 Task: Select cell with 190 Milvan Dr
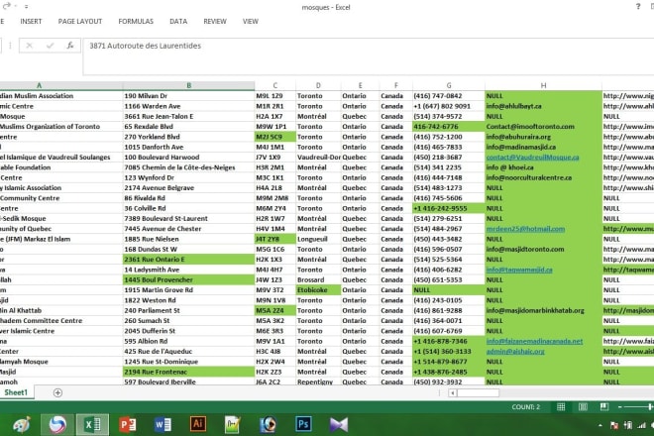coord(189,95)
